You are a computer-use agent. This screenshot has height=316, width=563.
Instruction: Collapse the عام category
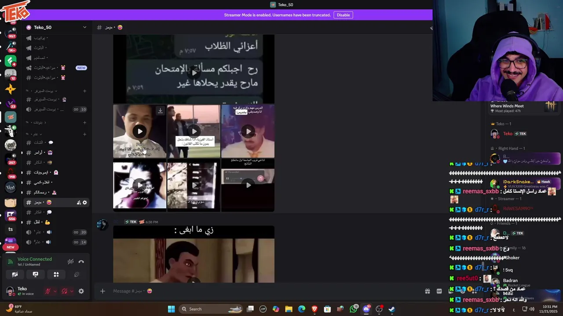tap(33, 134)
